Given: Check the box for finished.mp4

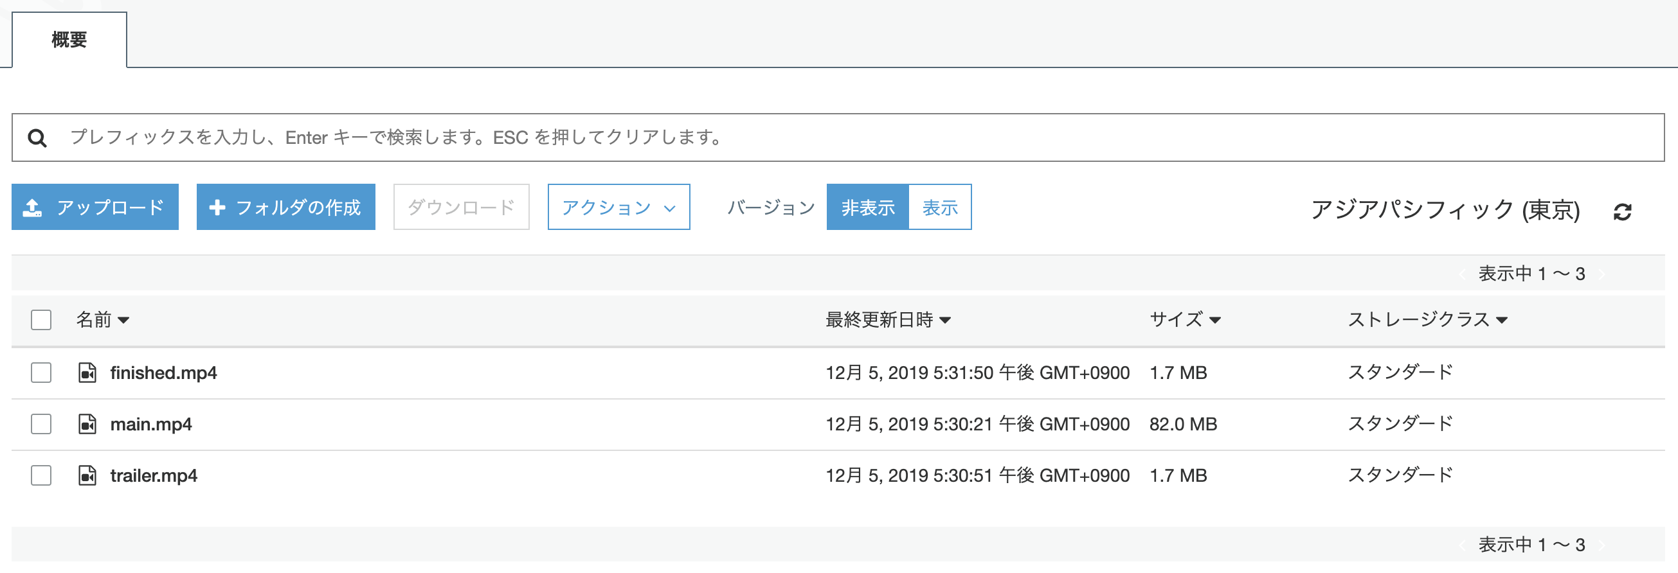Looking at the screenshot, I should [x=41, y=373].
